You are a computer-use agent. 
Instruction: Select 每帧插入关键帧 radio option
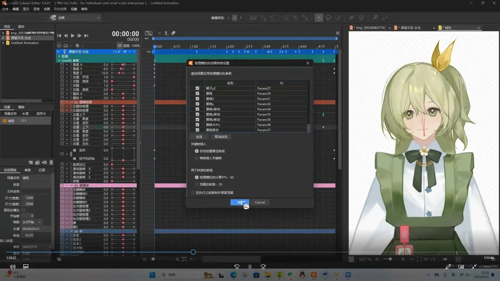point(197,158)
